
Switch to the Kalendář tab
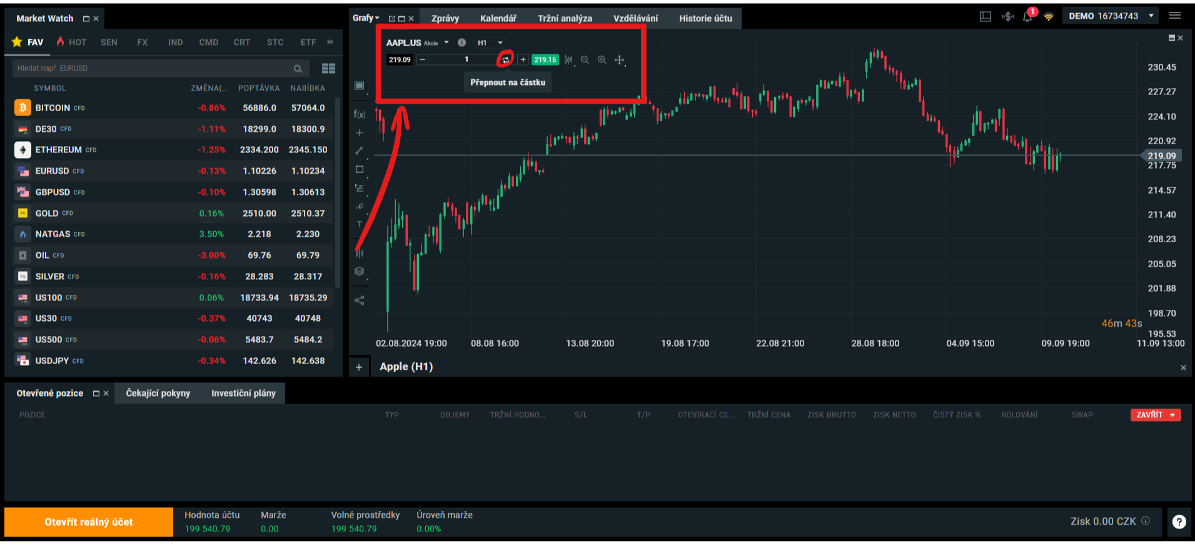(498, 18)
